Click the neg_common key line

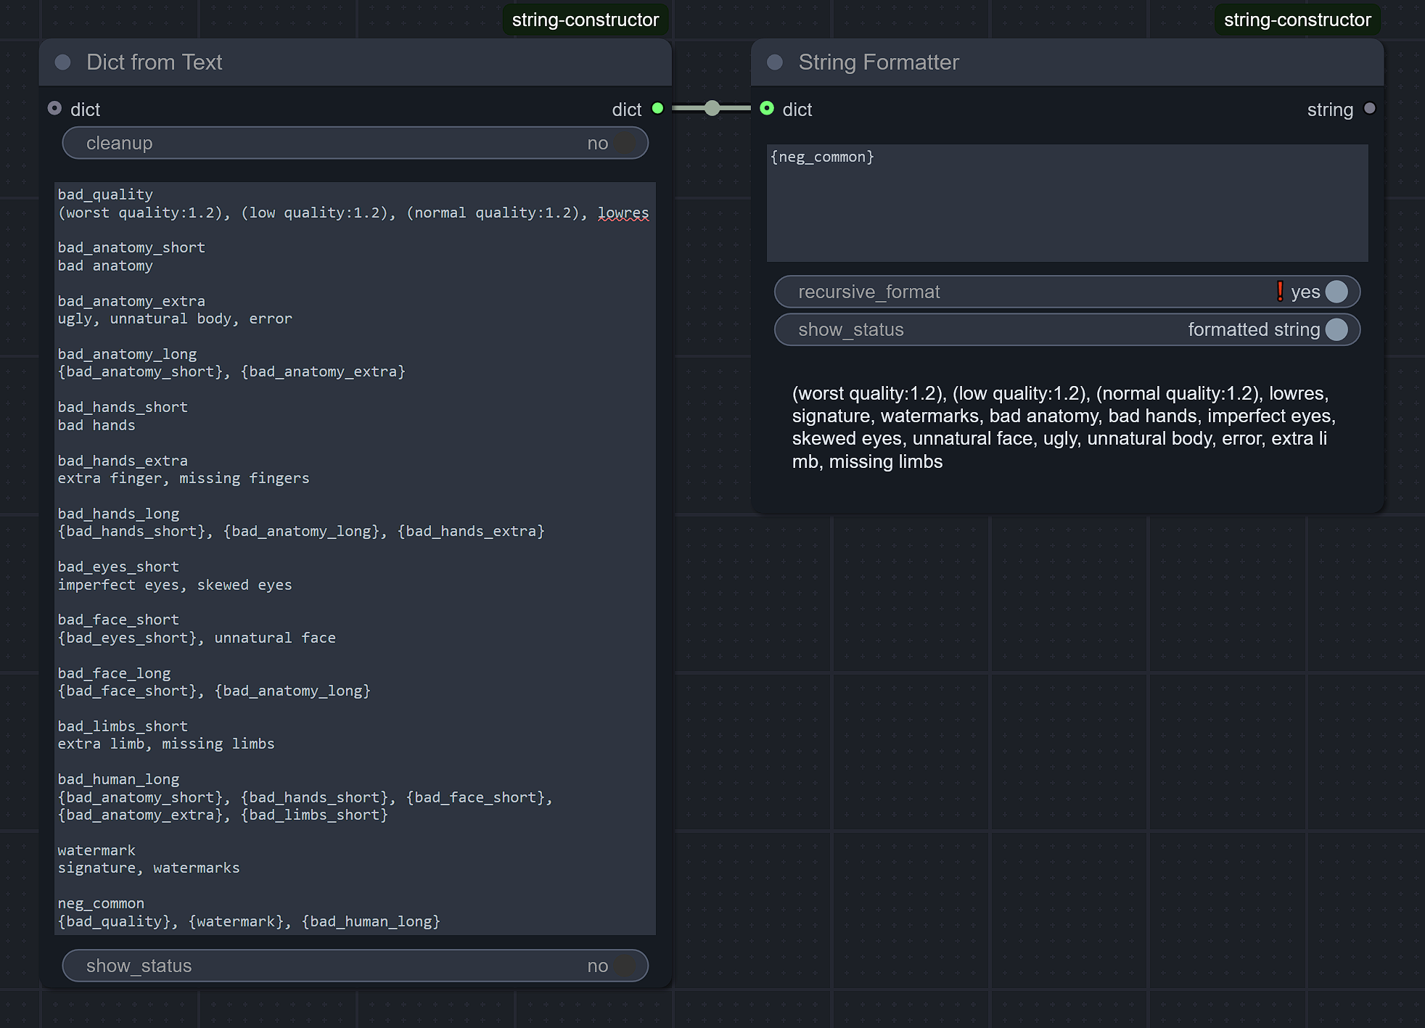[101, 903]
